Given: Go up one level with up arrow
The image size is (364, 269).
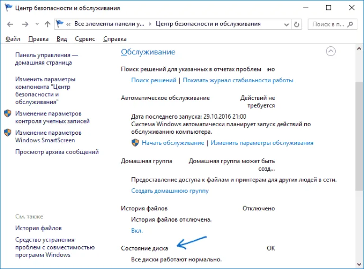Looking at the screenshot, I should click(x=47, y=24).
